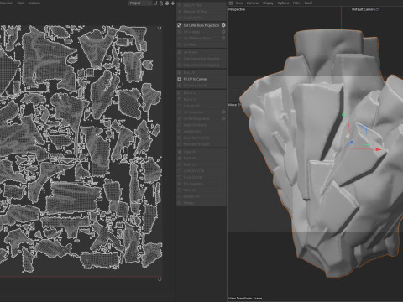This screenshot has width=403, height=302.
Task: Click the Fit UV to Canvas icon
Action: click(180, 79)
